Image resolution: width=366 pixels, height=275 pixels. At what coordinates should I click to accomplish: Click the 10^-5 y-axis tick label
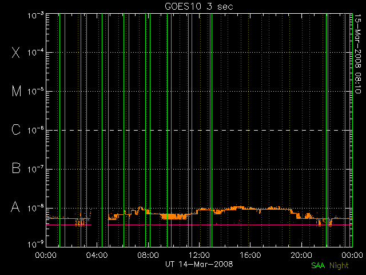(35, 91)
